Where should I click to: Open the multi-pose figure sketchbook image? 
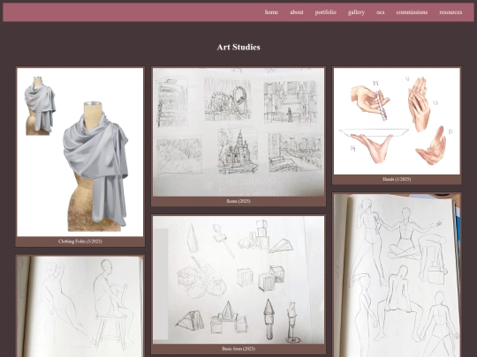(x=397, y=275)
